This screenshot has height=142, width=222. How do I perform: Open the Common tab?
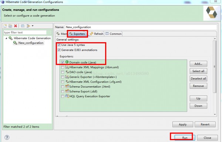click(x=114, y=34)
